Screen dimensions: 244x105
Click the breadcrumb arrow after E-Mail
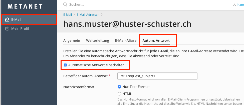(74, 15)
